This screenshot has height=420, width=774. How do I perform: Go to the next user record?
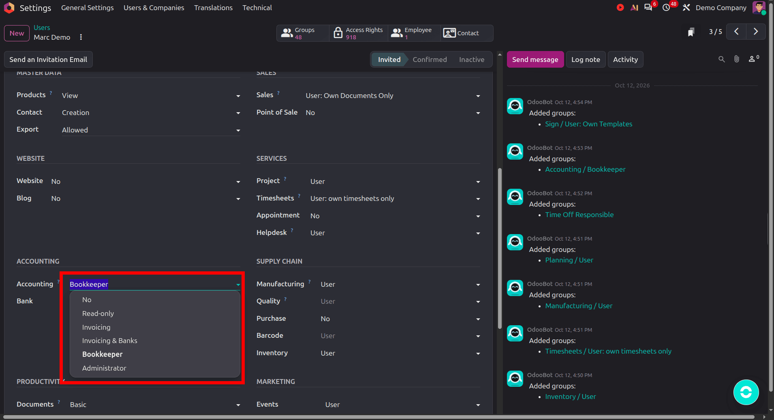tap(756, 32)
